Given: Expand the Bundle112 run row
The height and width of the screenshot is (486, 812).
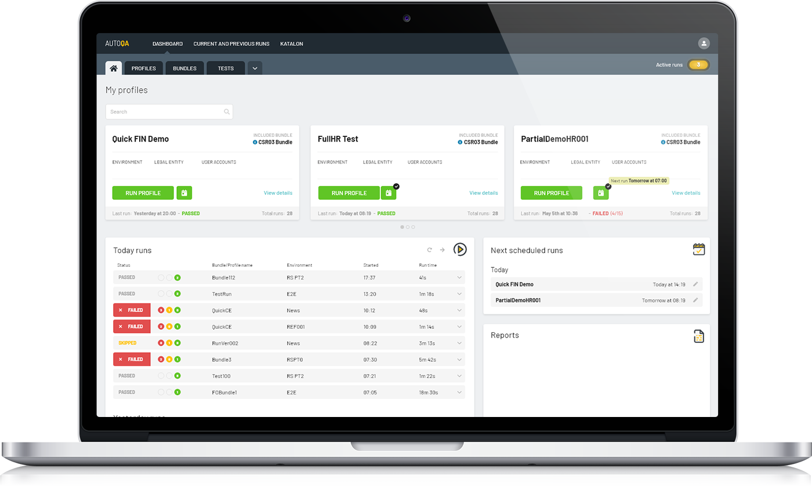Looking at the screenshot, I should coord(459,278).
